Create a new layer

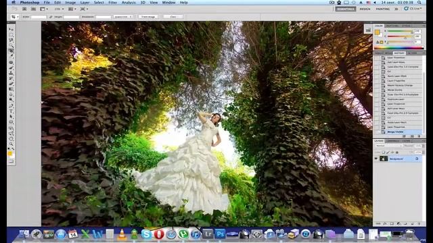pos(412,223)
